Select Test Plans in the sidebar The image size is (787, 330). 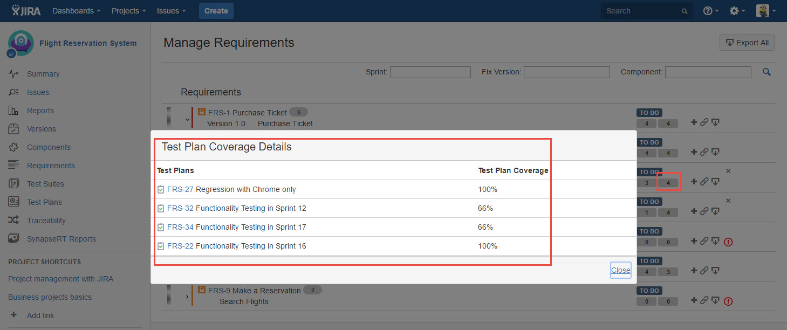pos(44,202)
